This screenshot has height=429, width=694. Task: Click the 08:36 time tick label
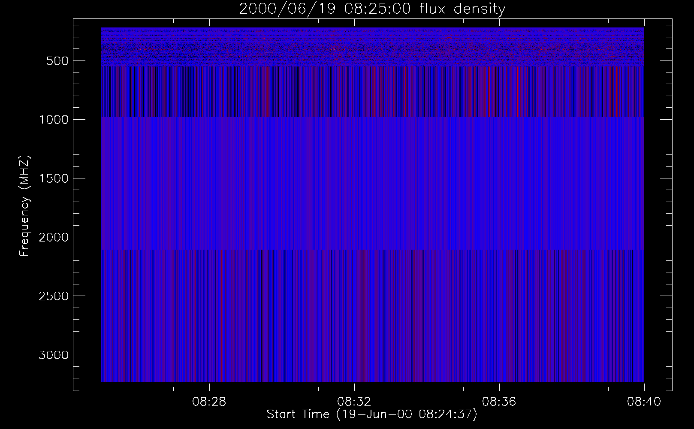[x=499, y=402]
